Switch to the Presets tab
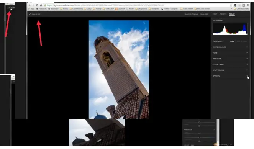Screen dimensions: 254x149 [x=223, y=14]
